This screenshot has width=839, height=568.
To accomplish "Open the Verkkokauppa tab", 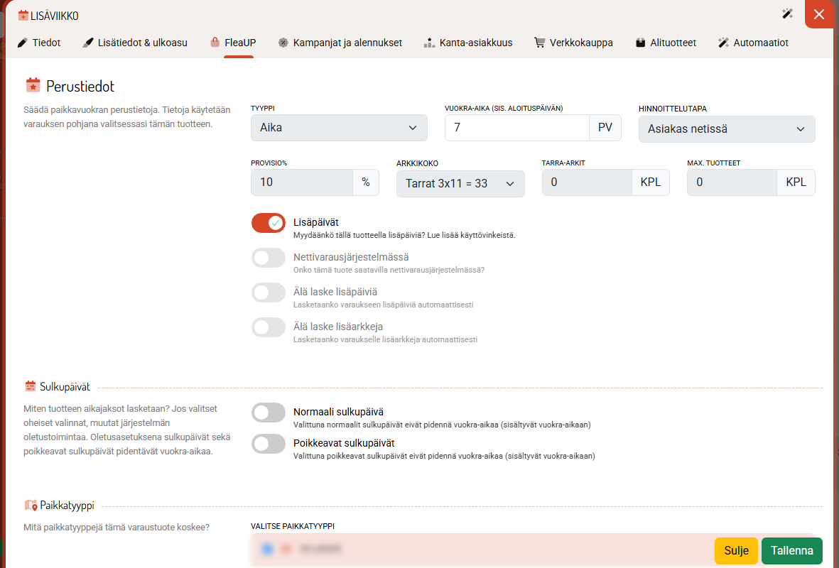I will coord(573,43).
